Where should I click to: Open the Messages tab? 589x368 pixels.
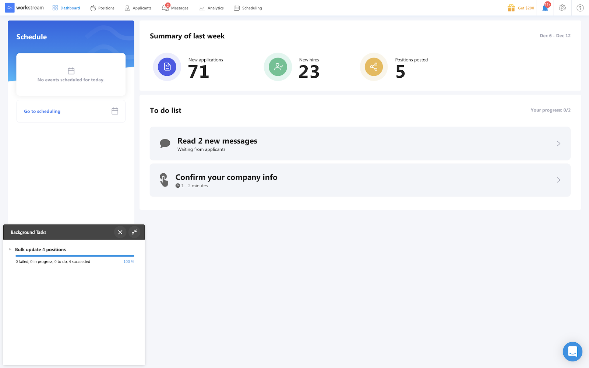[175, 8]
